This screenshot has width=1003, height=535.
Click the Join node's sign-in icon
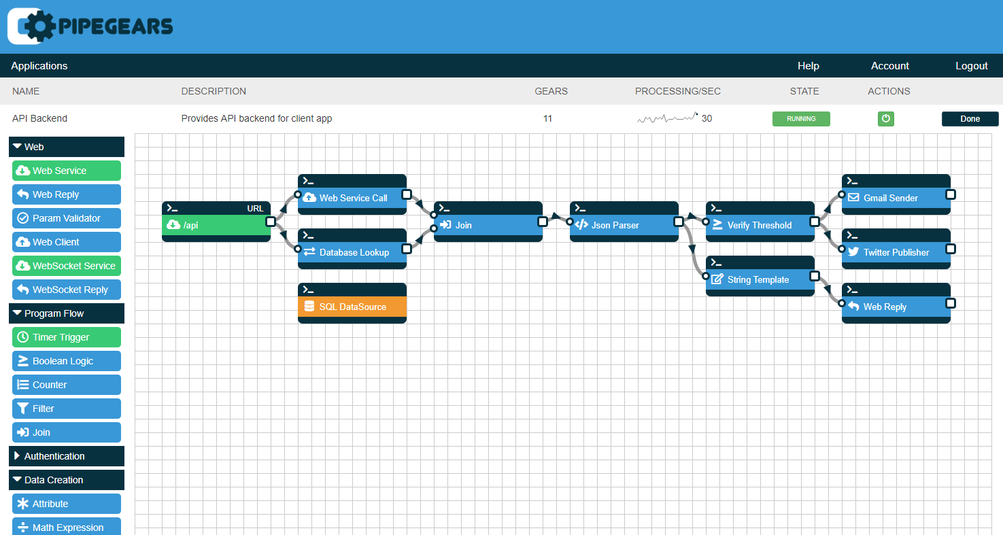445,225
